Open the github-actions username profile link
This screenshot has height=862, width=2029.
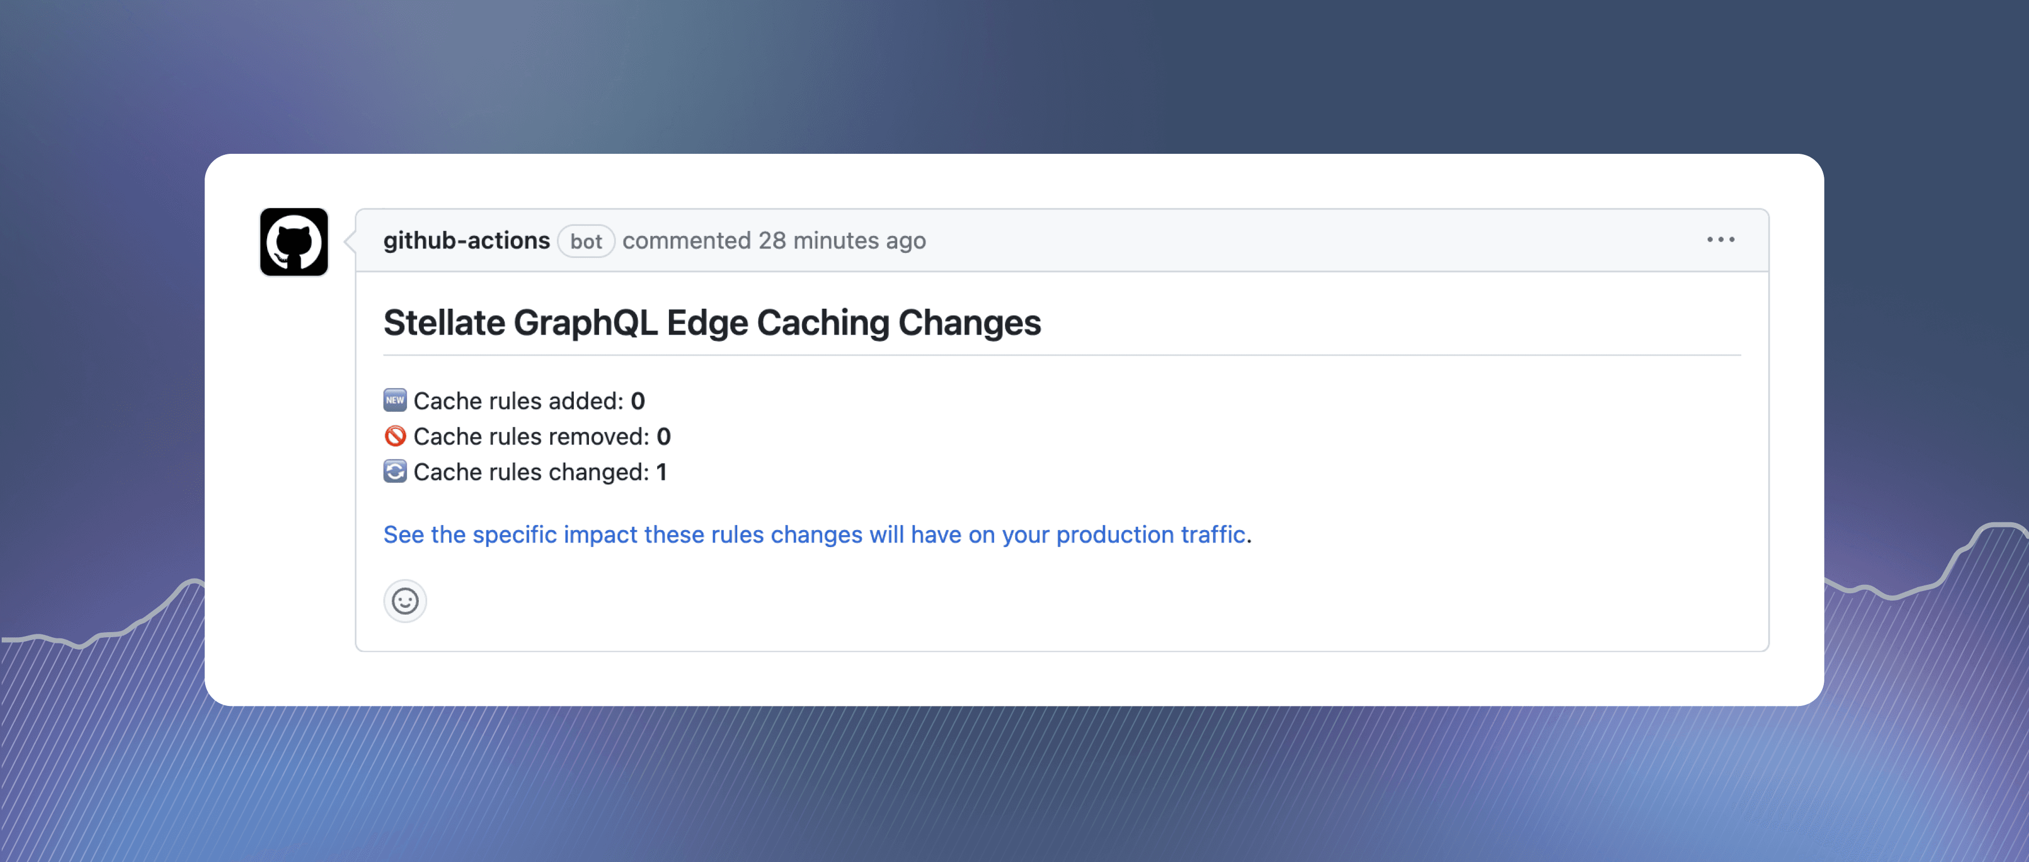click(x=466, y=240)
